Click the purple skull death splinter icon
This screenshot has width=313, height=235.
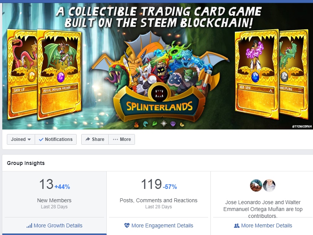click(173, 124)
